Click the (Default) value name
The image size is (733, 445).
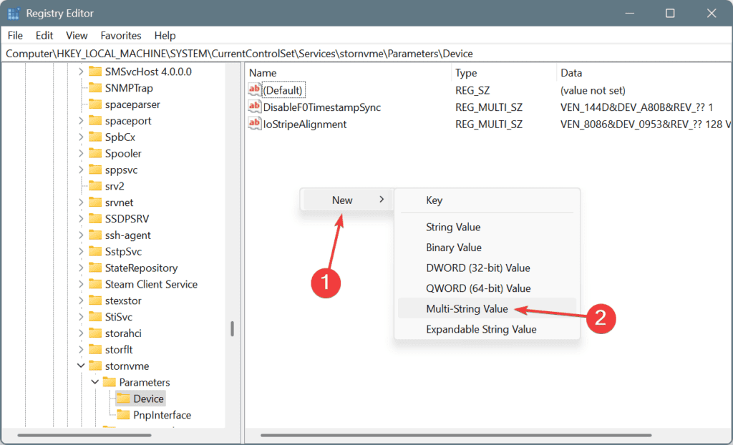[x=283, y=90]
